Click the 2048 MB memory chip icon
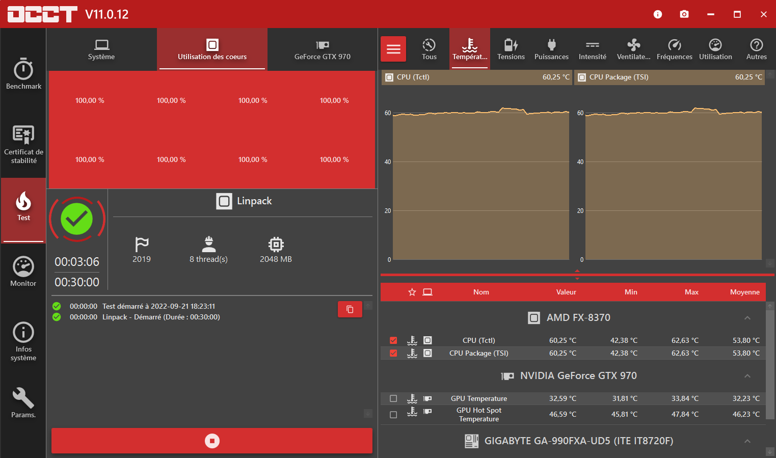The width and height of the screenshot is (776, 458). pos(276,244)
